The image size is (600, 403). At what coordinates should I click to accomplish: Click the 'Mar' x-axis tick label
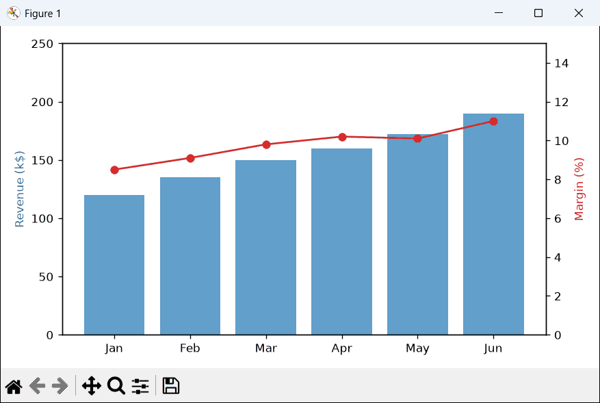pyautogui.click(x=266, y=348)
